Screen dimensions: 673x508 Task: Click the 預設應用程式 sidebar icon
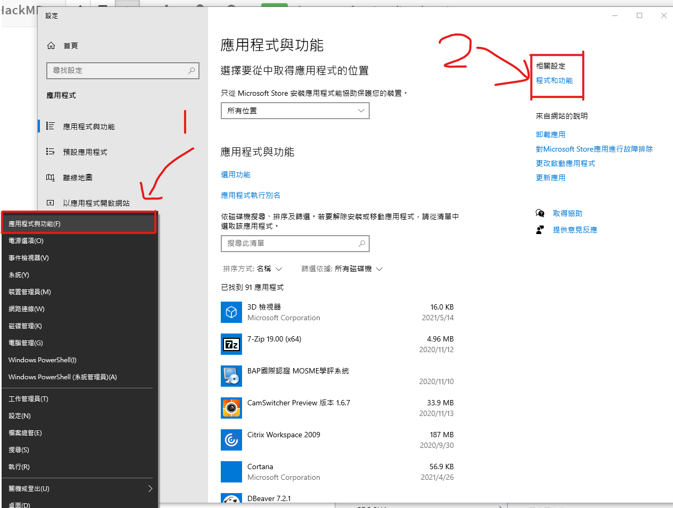tap(51, 152)
